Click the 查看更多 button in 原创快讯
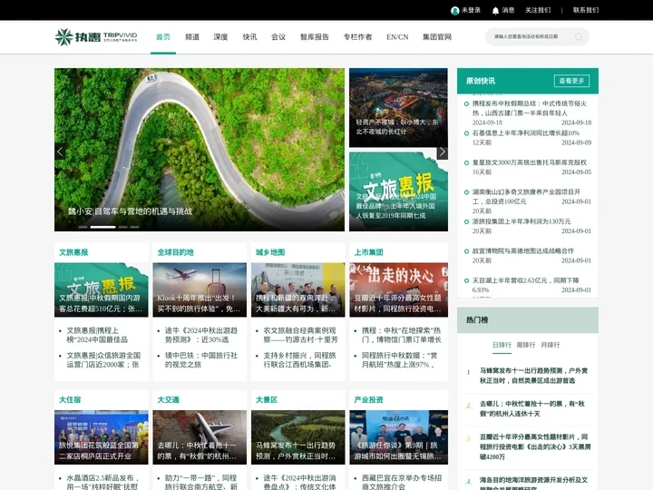Screen dimensions: 653x490 tap(571, 81)
